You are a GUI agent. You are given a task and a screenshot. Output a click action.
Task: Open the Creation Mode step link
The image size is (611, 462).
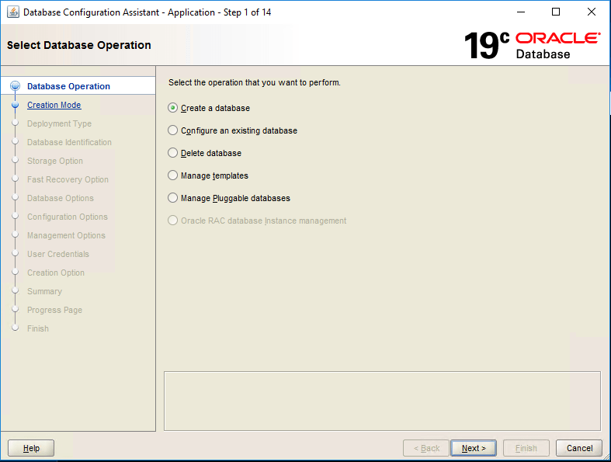click(x=54, y=105)
